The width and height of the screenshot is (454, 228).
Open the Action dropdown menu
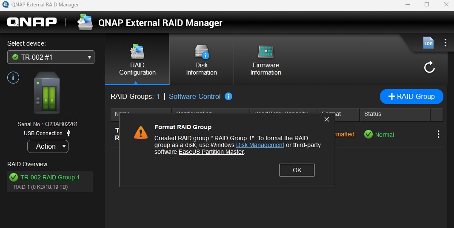click(x=48, y=146)
